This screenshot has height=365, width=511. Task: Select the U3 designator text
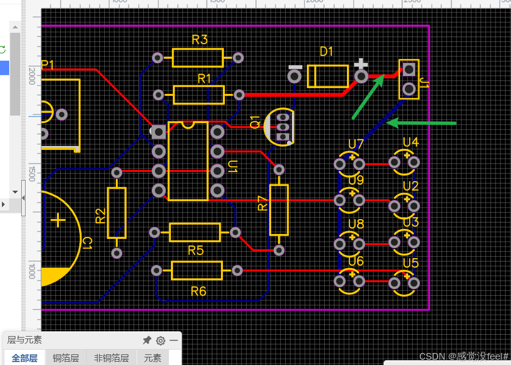point(411,222)
